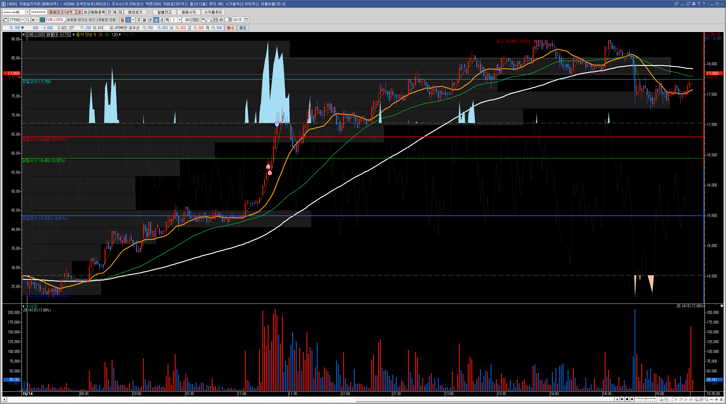Image resolution: width=726 pixels, height=404 pixels.
Task: Click the red 매수 buy button
Action: click(231, 28)
